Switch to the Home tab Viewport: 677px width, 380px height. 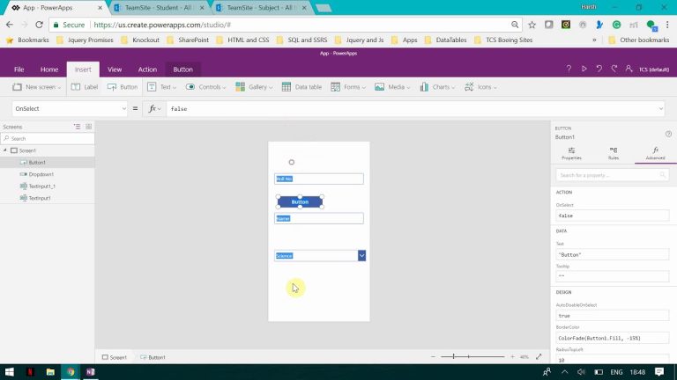click(x=49, y=69)
